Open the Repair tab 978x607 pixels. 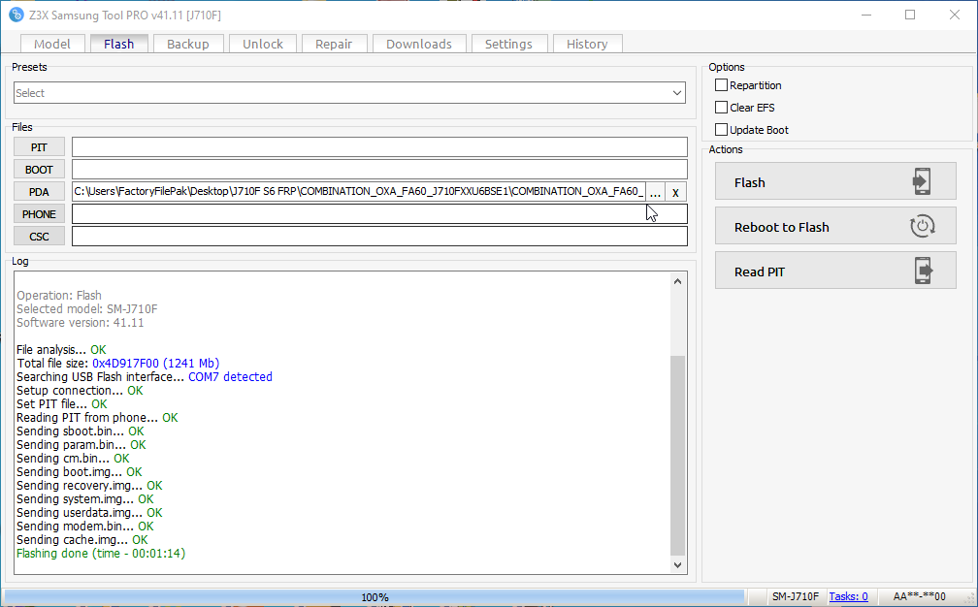tap(334, 44)
